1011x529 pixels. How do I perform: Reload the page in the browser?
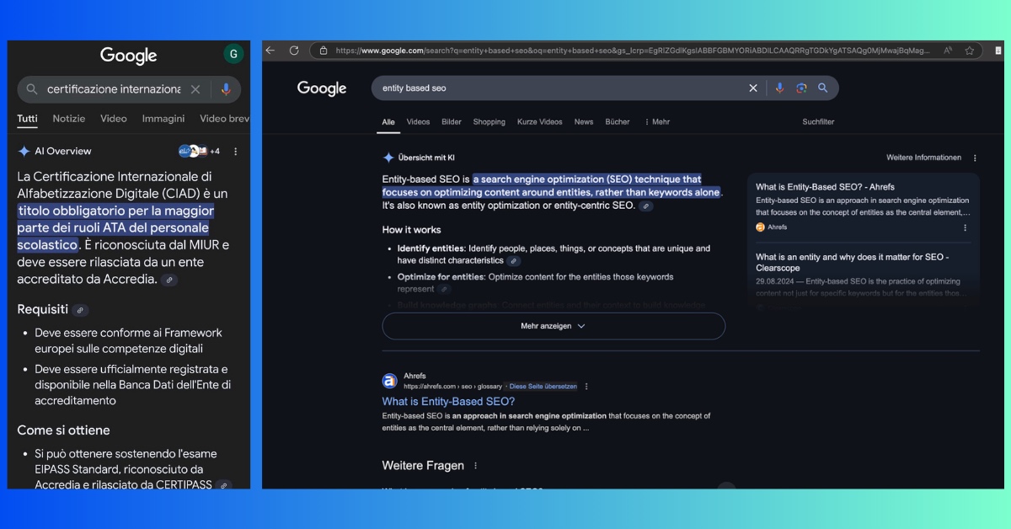294,51
